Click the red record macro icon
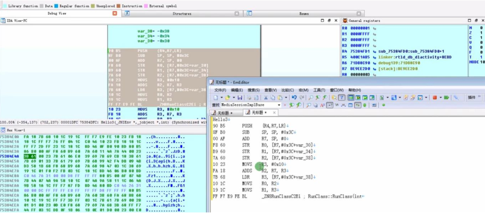 click(x=435, y=97)
